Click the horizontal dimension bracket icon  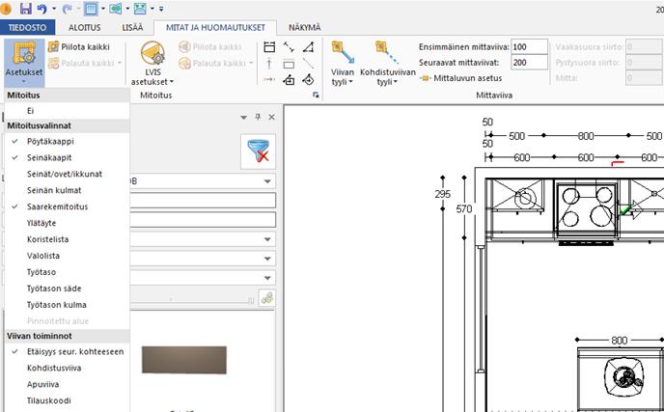(269, 47)
